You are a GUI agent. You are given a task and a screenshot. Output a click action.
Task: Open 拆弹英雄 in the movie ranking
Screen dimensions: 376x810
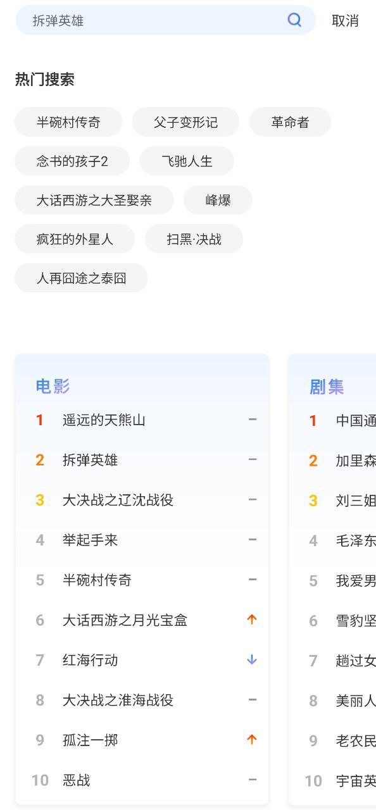[x=90, y=460]
